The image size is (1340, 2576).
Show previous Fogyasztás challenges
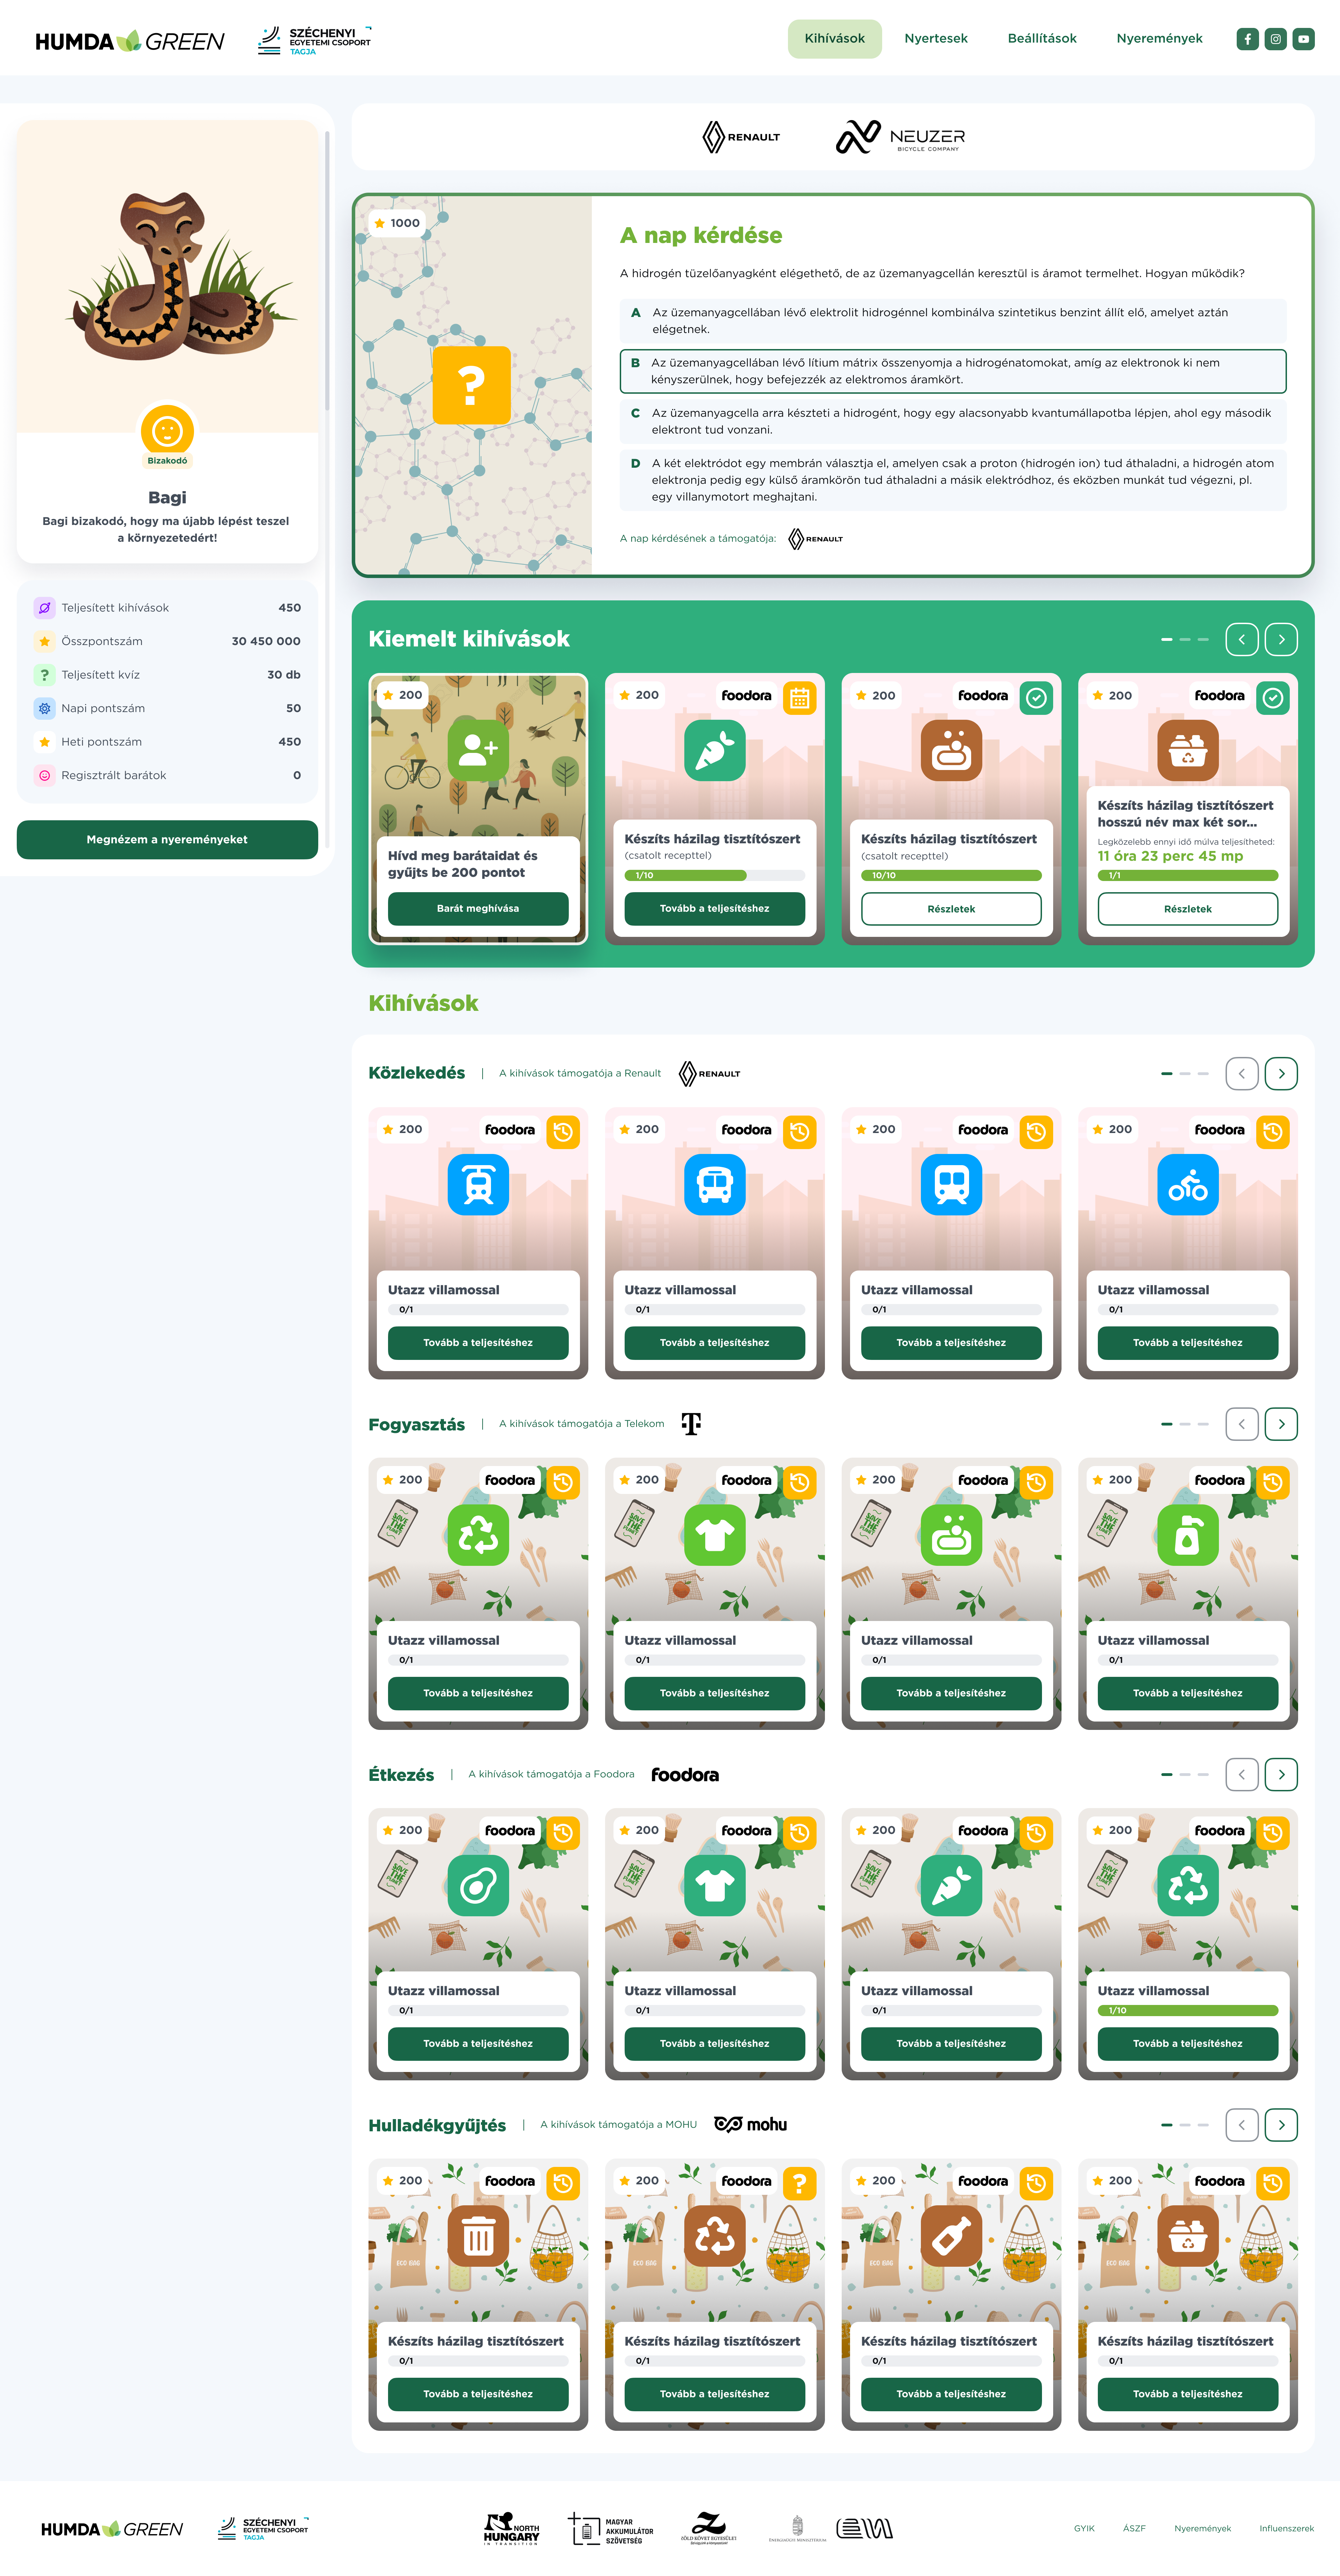pyautogui.click(x=1242, y=1424)
